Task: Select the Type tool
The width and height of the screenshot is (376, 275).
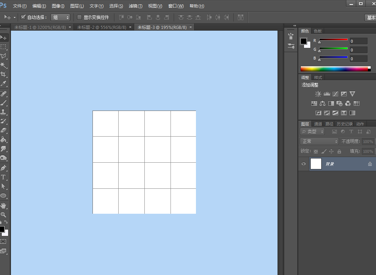Action: coord(4,177)
